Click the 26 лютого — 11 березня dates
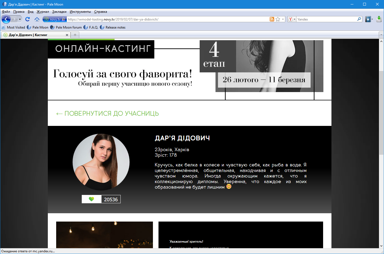 (x=264, y=80)
